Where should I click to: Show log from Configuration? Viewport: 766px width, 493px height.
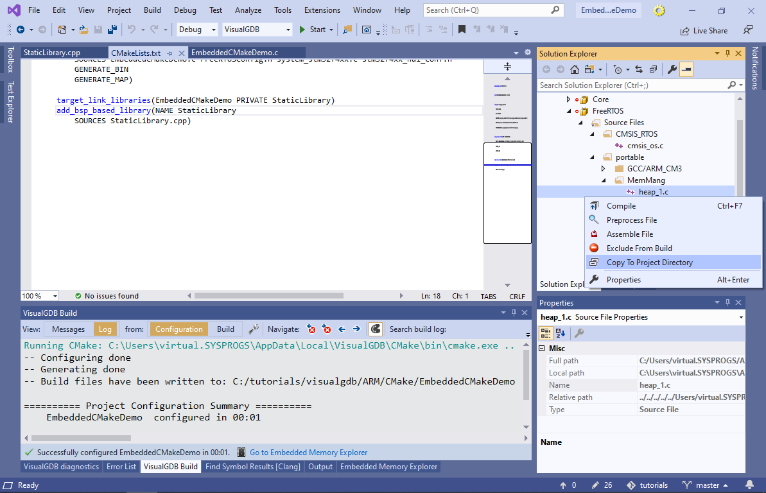point(178,329)
